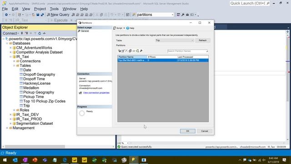Open the Help menu

coord(84,9)
